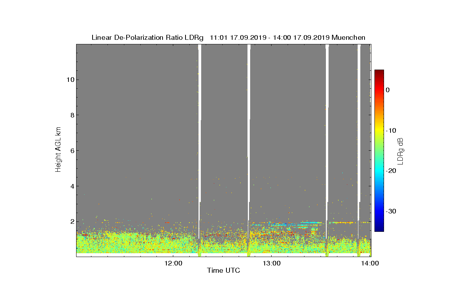The height and width of the screenshot is (306, 459).
Task: Click the Height AGL km axis title
Action: (x=58, y=150)
